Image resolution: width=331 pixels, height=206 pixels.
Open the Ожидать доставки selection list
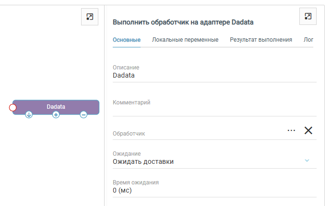[201, 161]
